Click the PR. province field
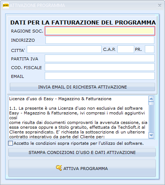The height and width of the screenshot is (185, 165). (150, 49)
